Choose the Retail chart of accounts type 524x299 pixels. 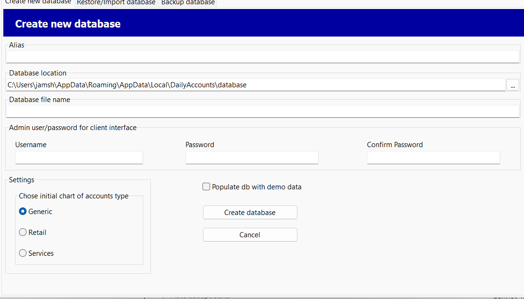pyautogui.click(x=23, y=233)
